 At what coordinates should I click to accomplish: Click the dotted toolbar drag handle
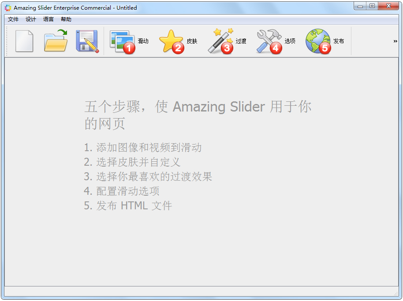[x=7, y=41]
